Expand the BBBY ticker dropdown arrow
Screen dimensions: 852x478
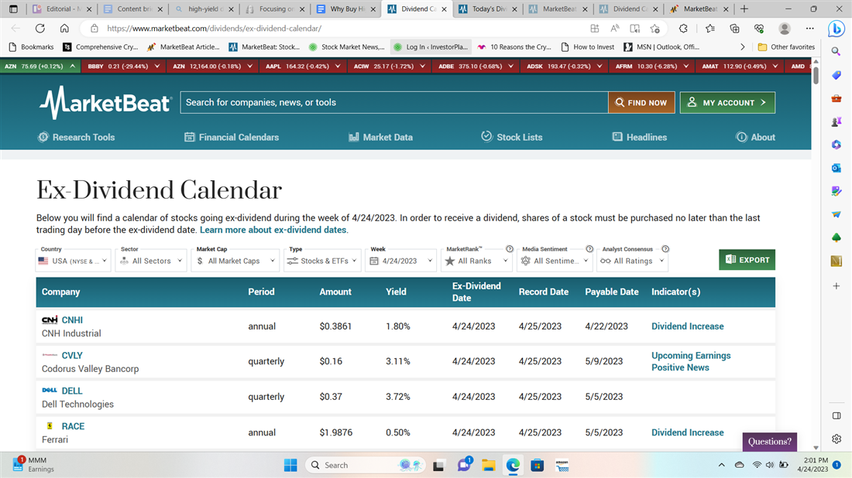pos(157,67)
